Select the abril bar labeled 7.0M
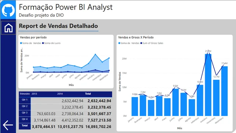Viewport: 236px width, 133px height. click(x=159, y=106)
